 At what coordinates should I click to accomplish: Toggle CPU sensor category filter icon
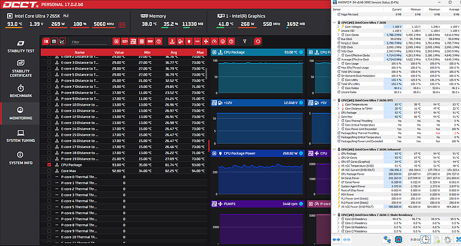(x=116, y=41)
